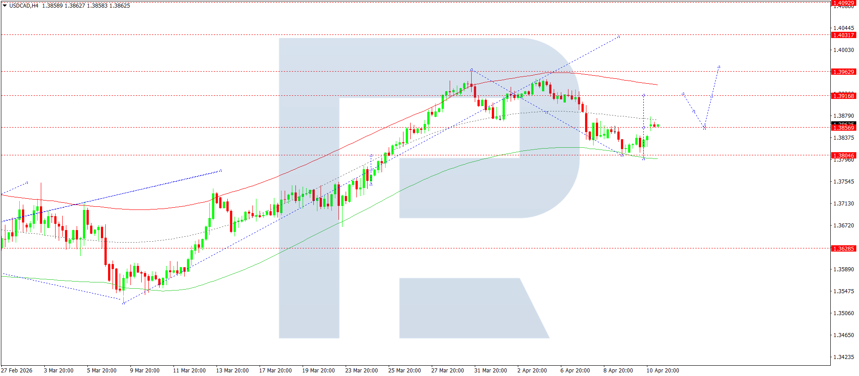Click the last green candlestick on chart

click(x=658, y=126)
